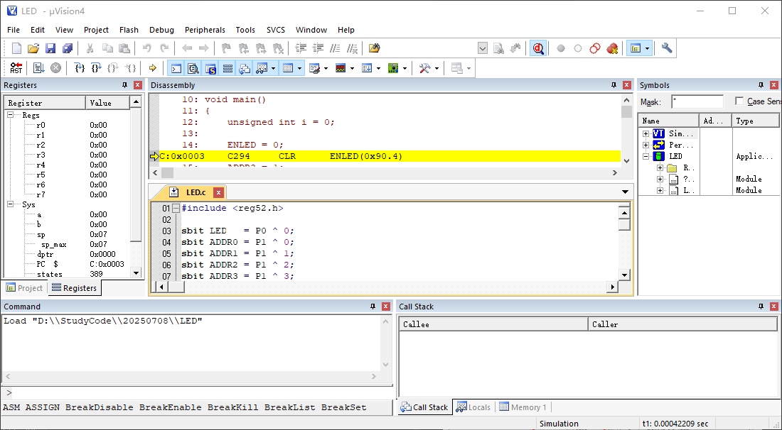This screenshot has width=782, height=430.
Task: Switch to the Locals tab
Action: [x=473, y=407]
